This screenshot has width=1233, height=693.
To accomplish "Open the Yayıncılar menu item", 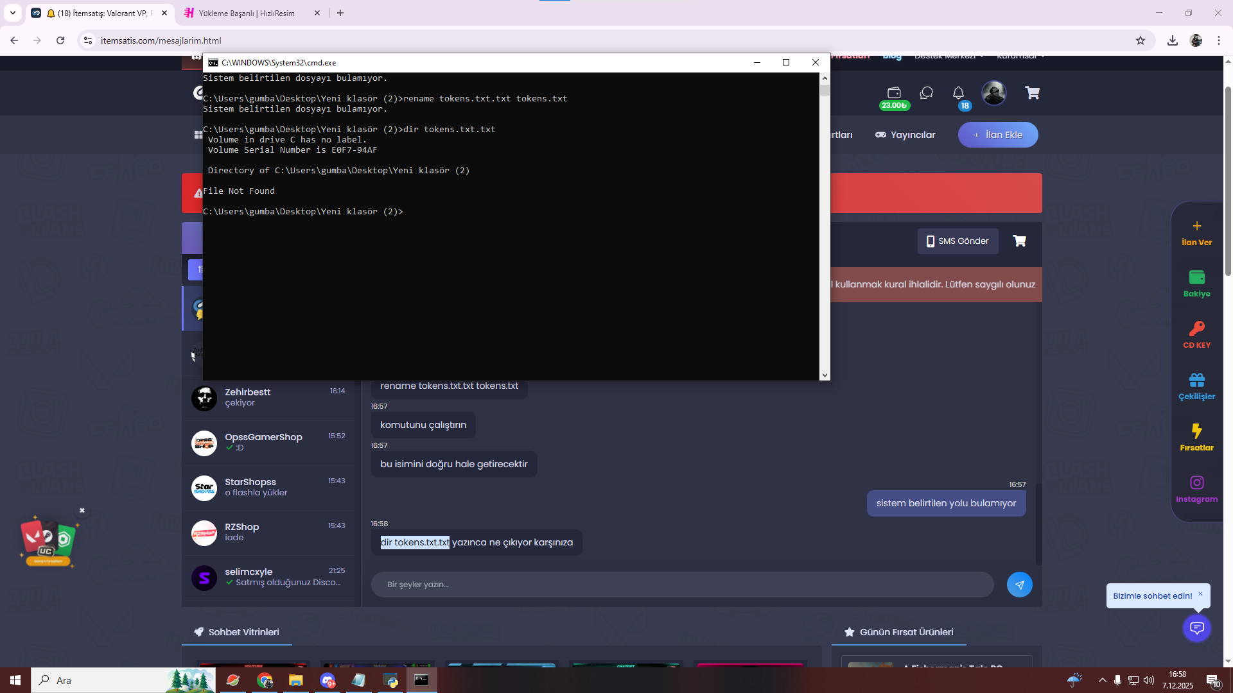I will click(x=905, y=135).
